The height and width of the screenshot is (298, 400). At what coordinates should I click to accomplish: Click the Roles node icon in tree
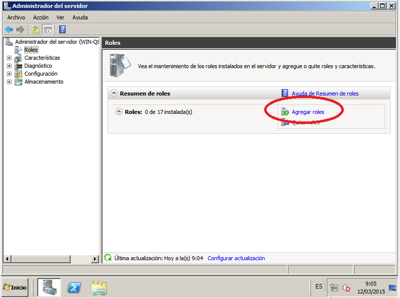(18, 50)
